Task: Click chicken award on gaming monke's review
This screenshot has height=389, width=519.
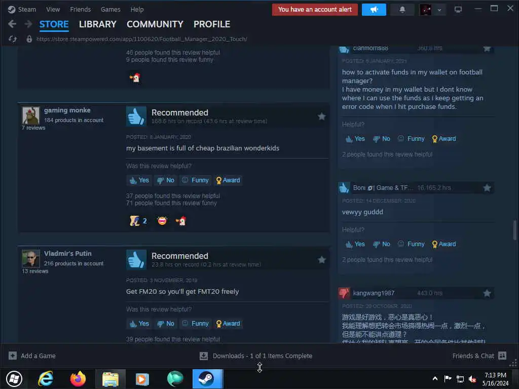Action: [181, 221]
